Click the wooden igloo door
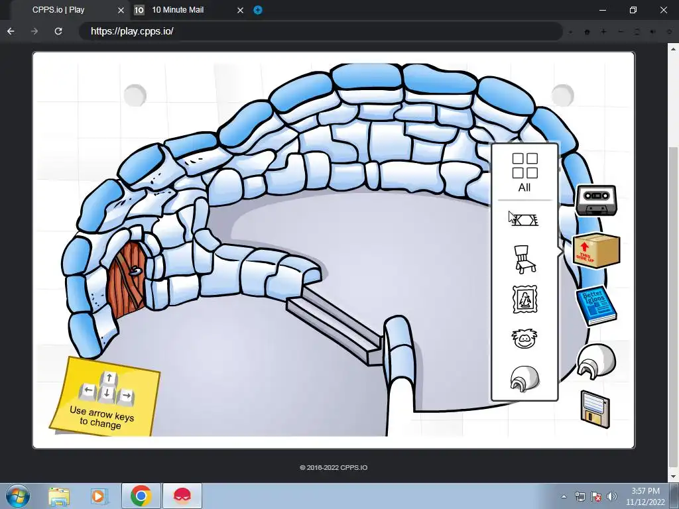 (126, 279)
